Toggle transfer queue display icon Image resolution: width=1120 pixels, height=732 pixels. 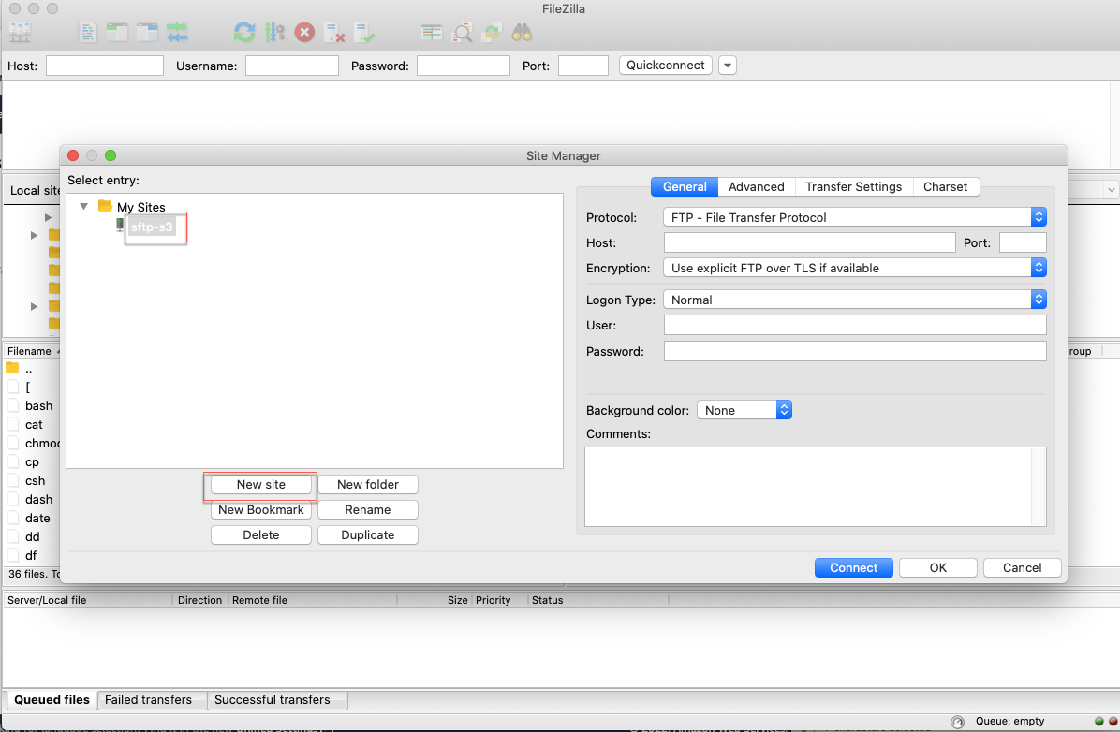(177, 32)
